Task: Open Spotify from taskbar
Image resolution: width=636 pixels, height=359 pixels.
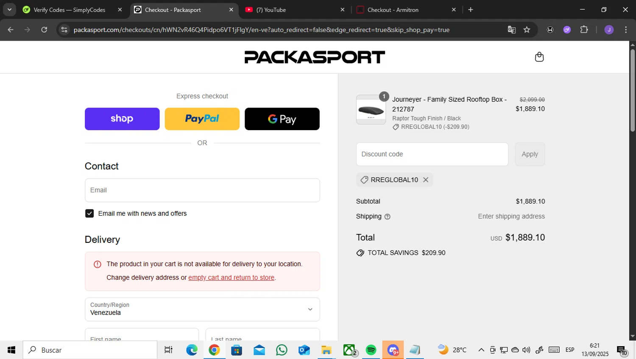Action: [x=371, y=350]
